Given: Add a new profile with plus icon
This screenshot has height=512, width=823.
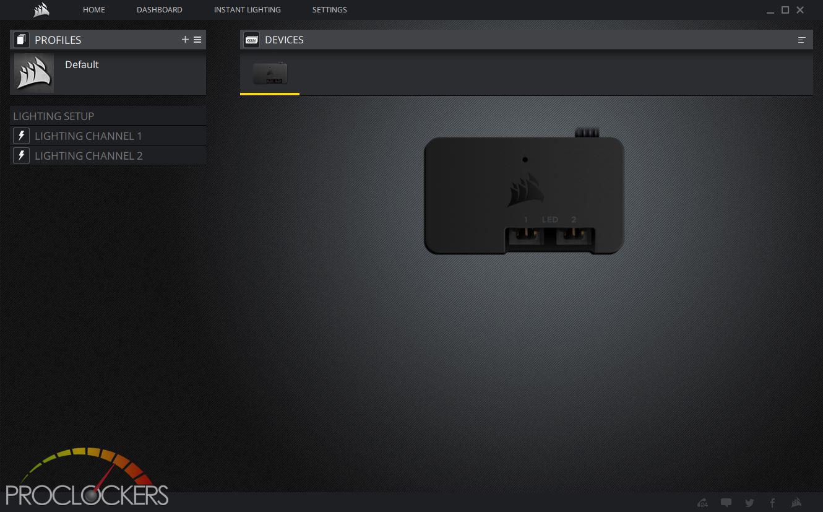Looking at the screenshot, I should pyautogui.click(x=185, y=40).
